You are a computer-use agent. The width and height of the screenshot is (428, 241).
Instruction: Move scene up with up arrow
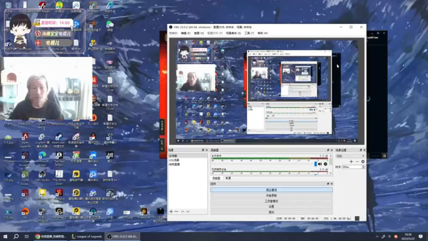tap(182, 212)
